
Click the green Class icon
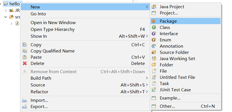click(154, 27)
